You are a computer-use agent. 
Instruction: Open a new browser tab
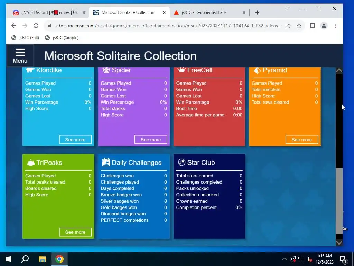pyautogui.click(x=257, y=12)
